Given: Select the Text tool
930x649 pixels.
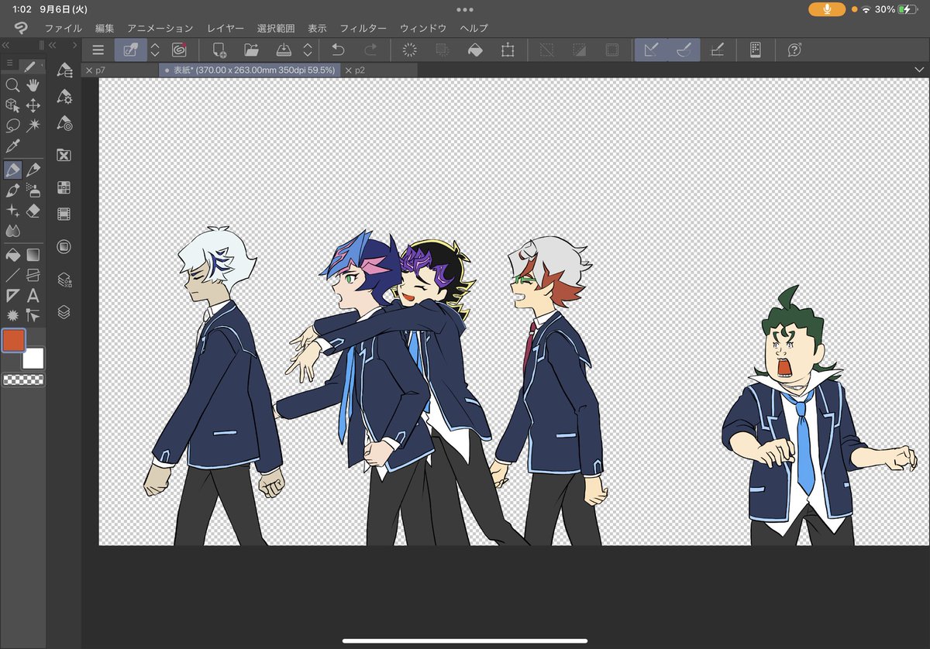Looking at the screenshot, I should (33, 295).
